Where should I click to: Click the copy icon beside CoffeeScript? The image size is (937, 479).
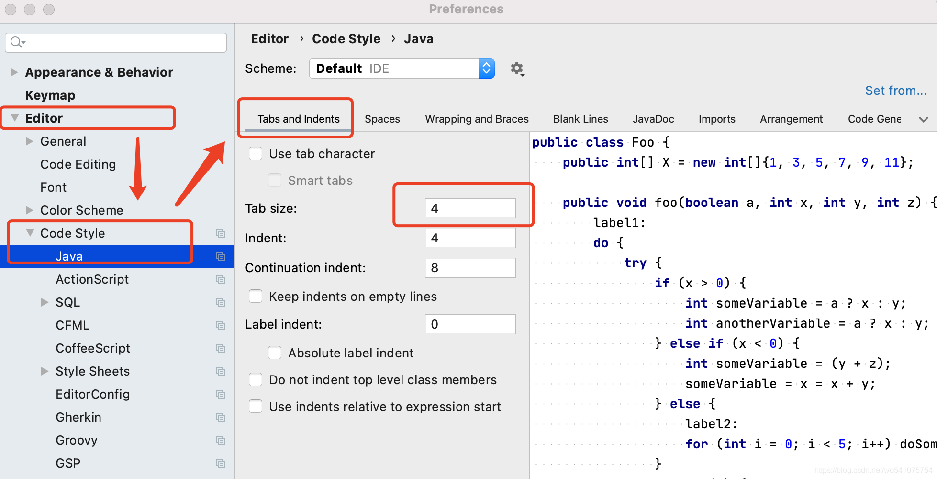221,348
